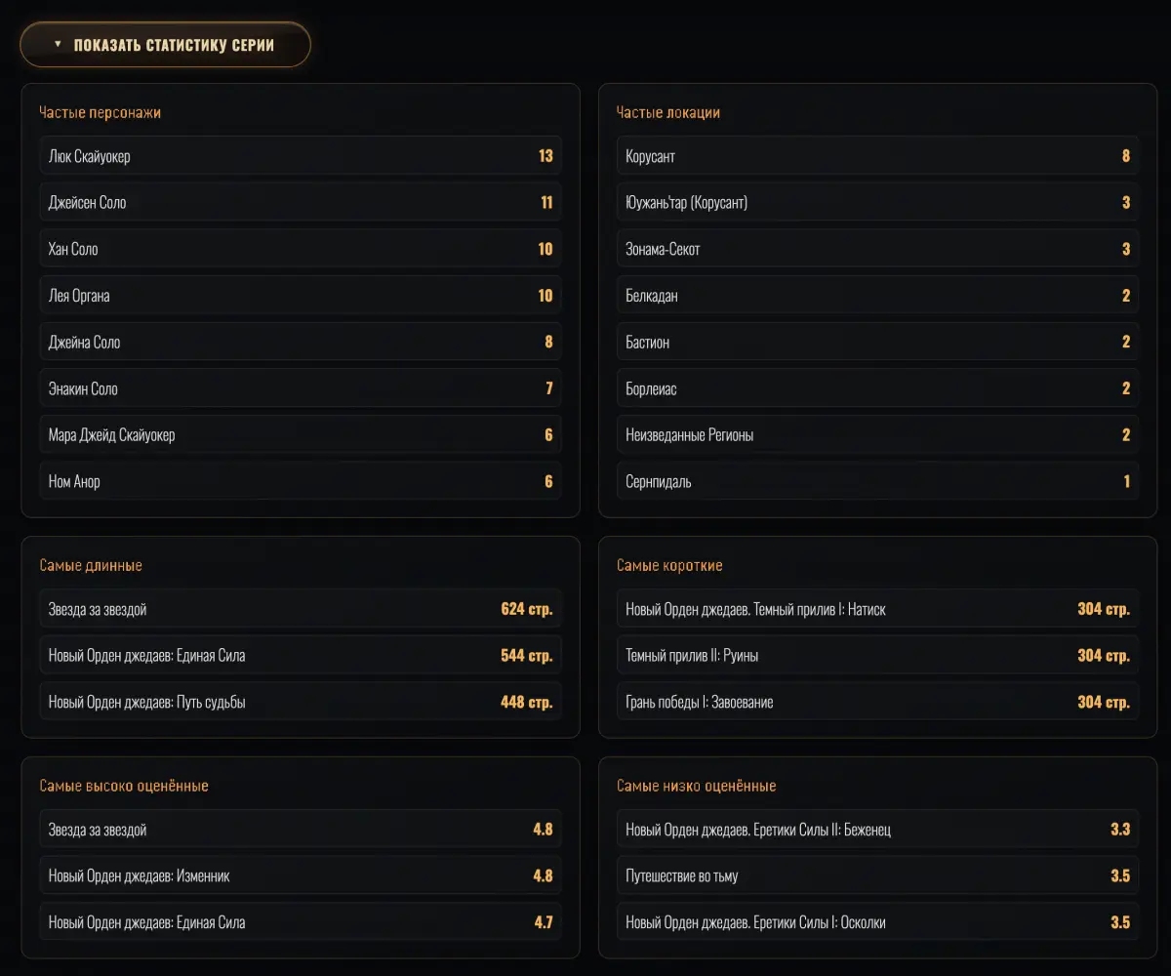Select the Белкадан location row

pyautogui.click(x=877, y=296)
